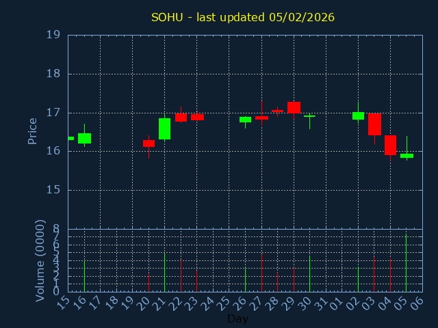Click the green volume bar on day 30
Screen dimensions: 438x328
309,273
